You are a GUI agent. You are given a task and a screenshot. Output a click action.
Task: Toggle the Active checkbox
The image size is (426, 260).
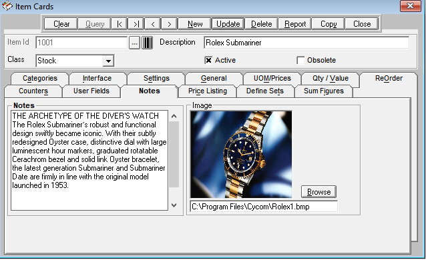click(208, 60)
